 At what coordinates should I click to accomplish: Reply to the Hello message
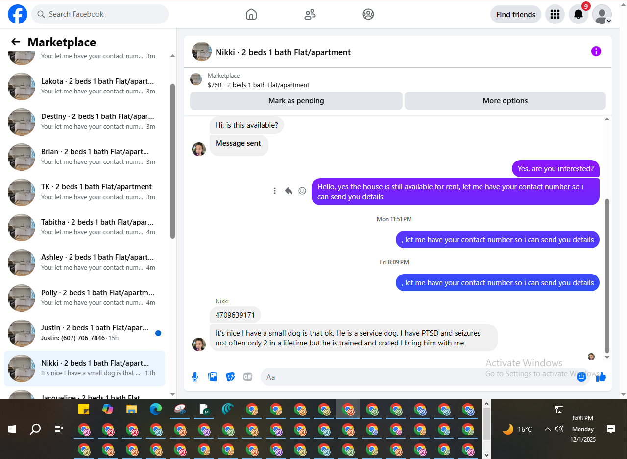[x=289, y=191]
